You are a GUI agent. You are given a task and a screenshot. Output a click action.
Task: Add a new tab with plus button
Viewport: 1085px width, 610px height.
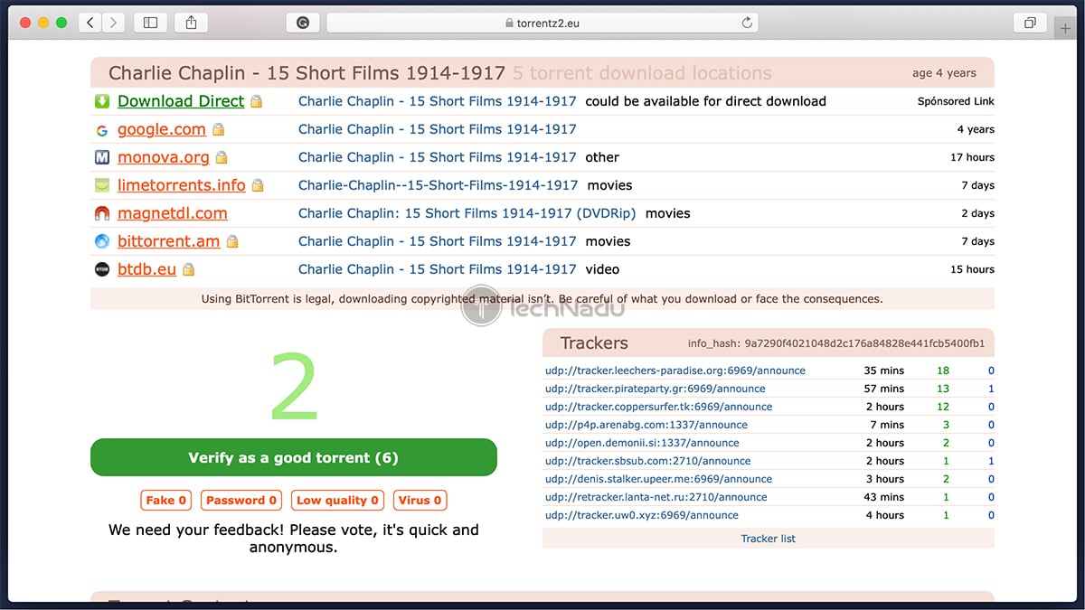click(x=1067, y=27)
